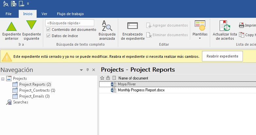
Task: Select Project_Emails (3) folder
Action: pos(34,96)
